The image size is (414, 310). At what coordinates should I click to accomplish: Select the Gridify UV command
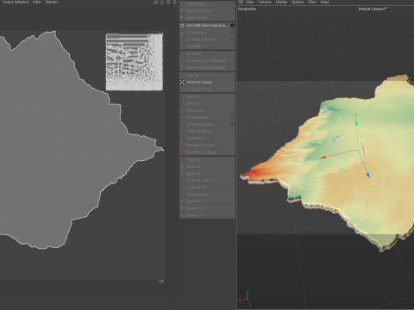click(x=207, y=138)
